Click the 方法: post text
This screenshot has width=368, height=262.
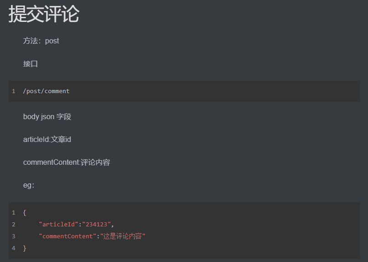tap(41, 41)
